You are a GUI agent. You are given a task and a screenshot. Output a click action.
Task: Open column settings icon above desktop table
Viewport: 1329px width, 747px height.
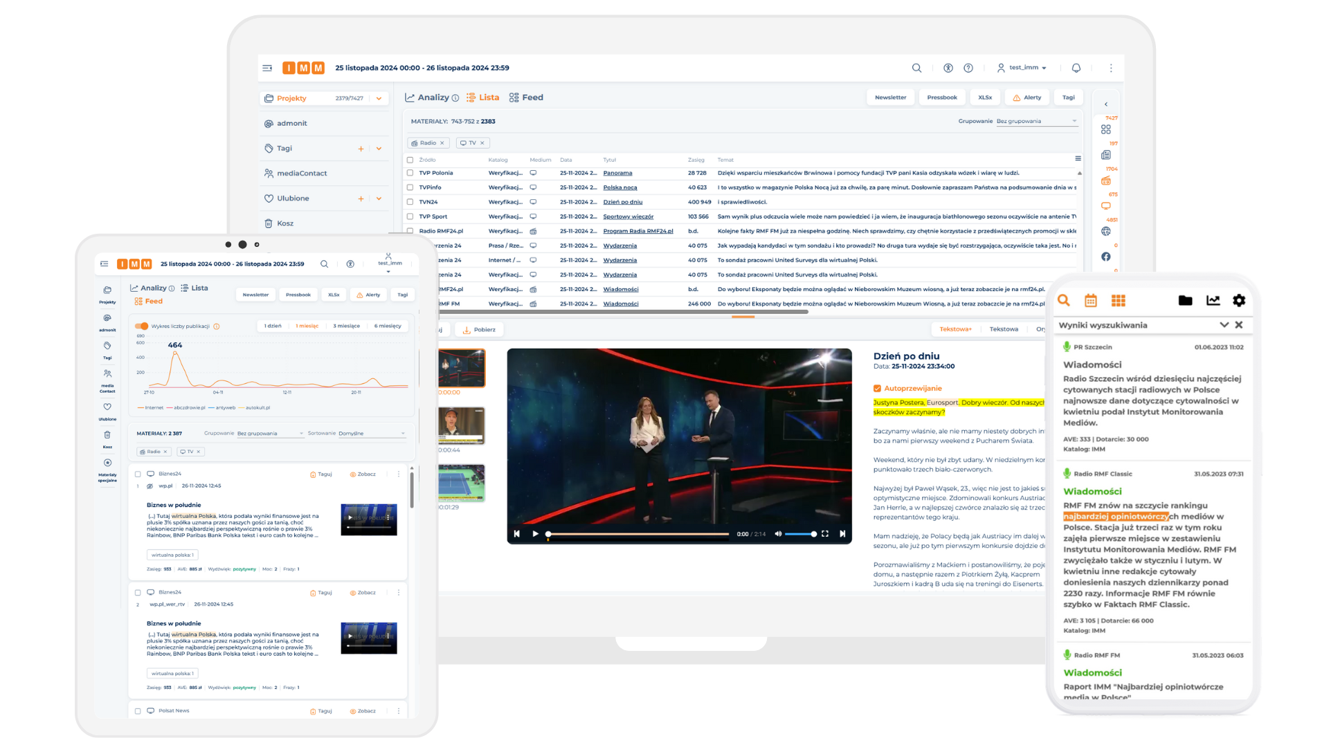coord(1078,158)
